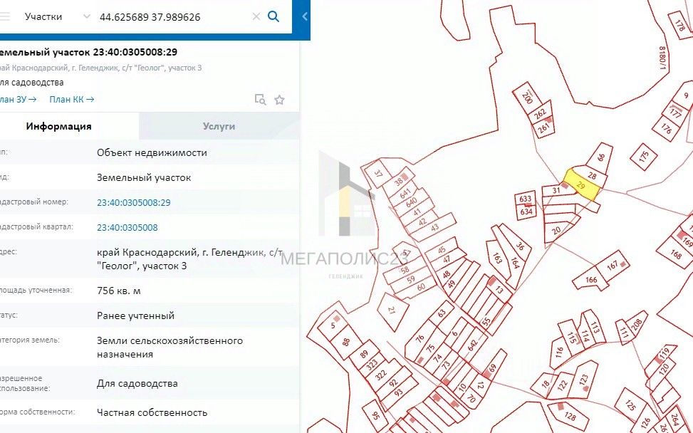Collapse the side panel with the chevron
Screen dimensions: 693x433
point(305,17)
